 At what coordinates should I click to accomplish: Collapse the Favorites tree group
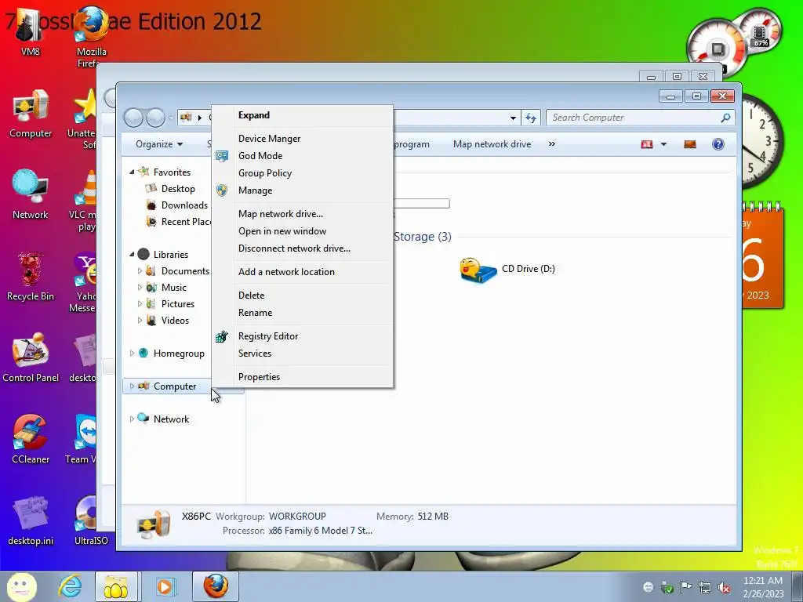click(x=132, y=172)
